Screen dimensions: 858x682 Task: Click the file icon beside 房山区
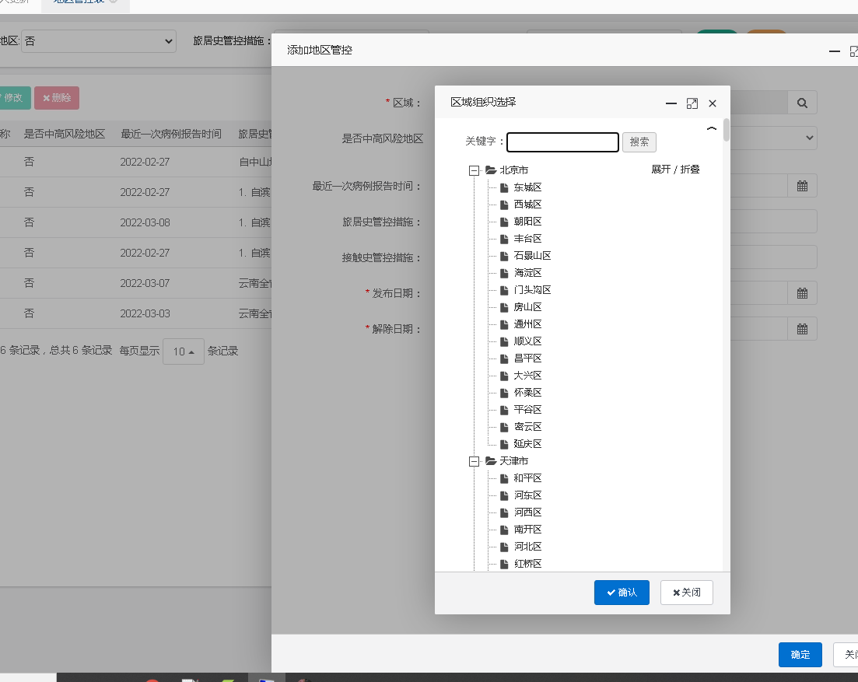point(504,307)
